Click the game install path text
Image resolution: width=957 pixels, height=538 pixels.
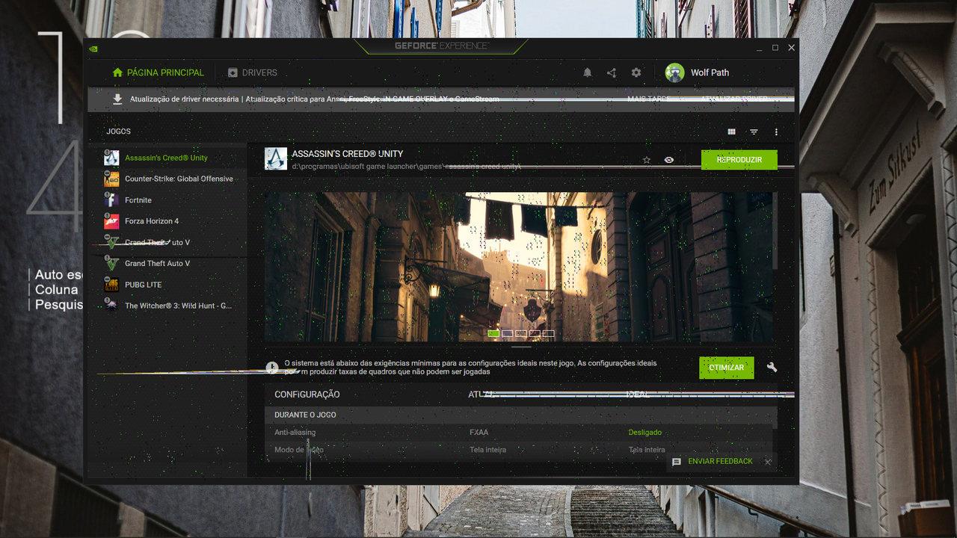coord(406,166)
